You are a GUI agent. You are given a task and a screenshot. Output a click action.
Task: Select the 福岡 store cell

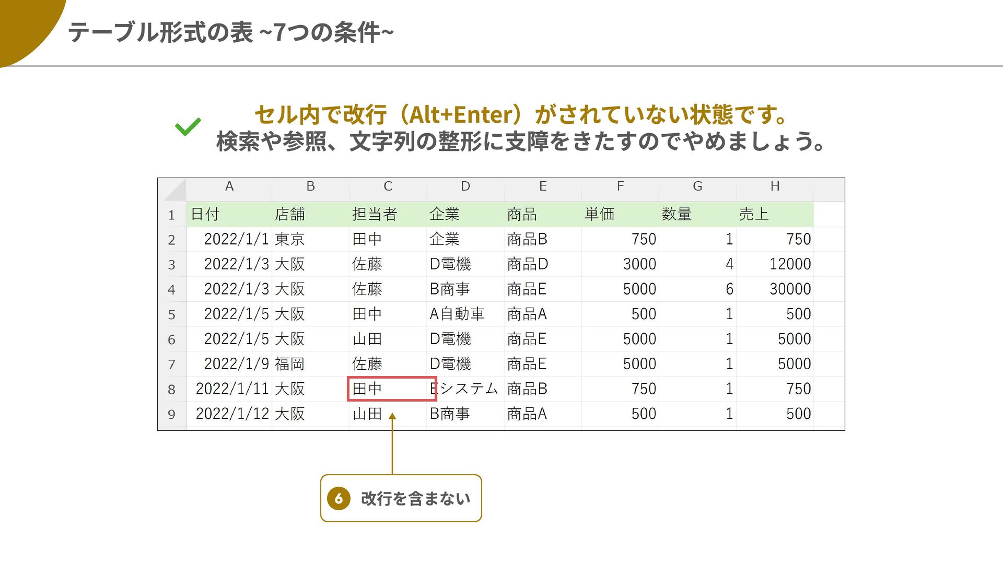310,364
